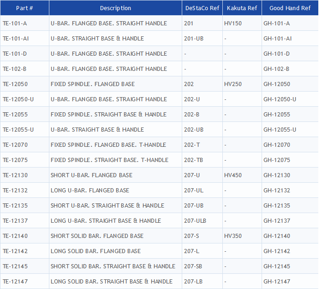This screenshot has width=322, height=289.
Task: Click Good Hand reference GH-101-A
Action: [277, 23]
